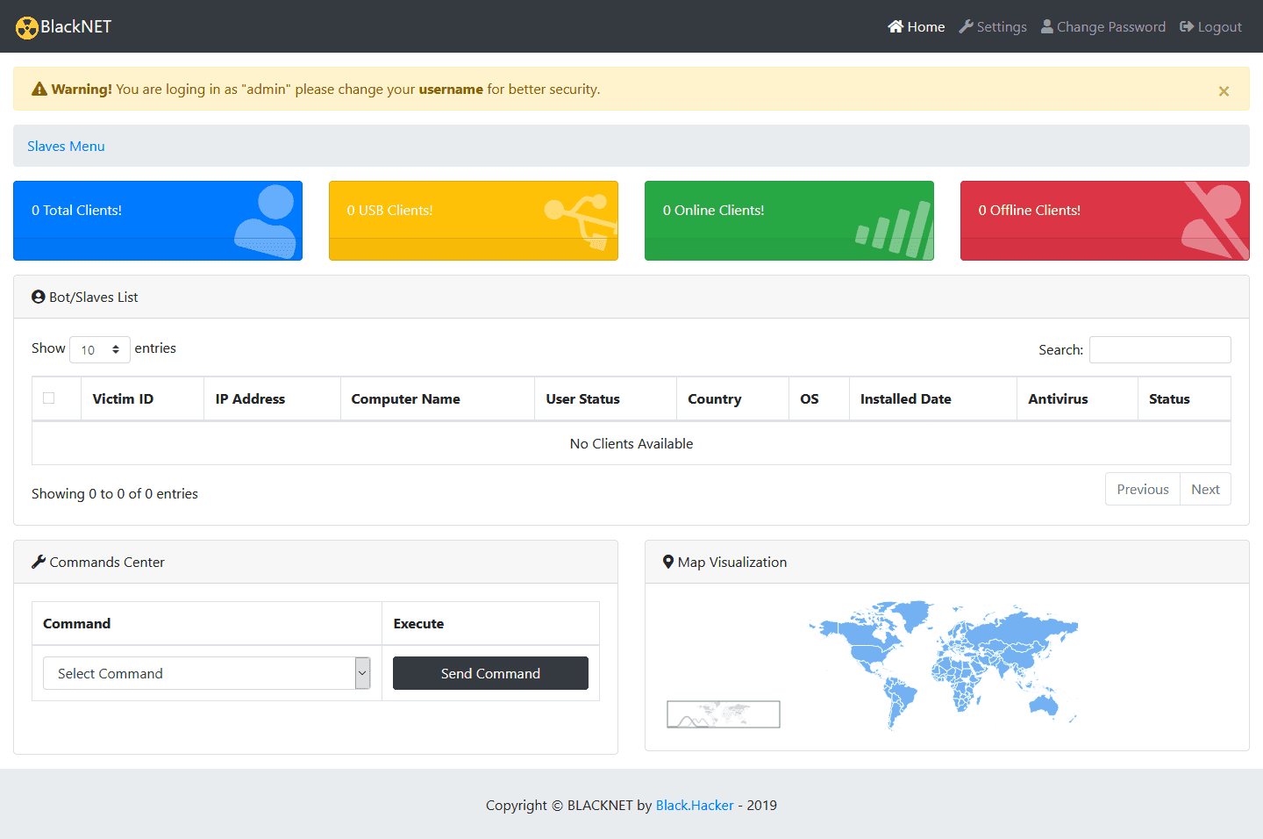Click the map pin icon beside Map Visualization
1263x839 pixels.
coord(669,562)
